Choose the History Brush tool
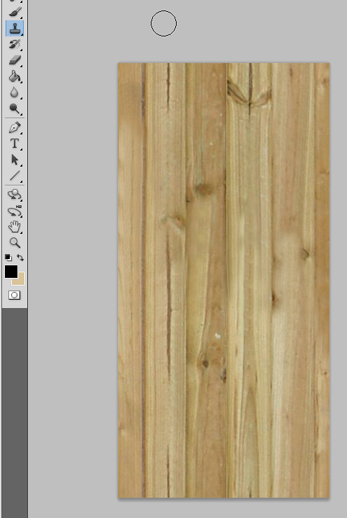This screenshot has width=347, height=518. point(15,44)
